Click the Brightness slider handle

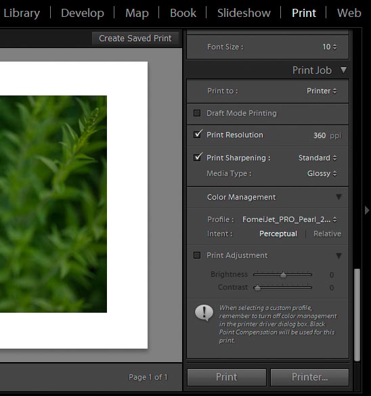(284, 275)
